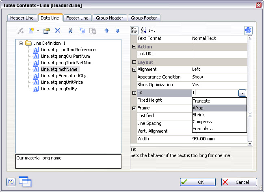Click the append new line definition icon
This screenshot has width=264, height=192.
31,31
